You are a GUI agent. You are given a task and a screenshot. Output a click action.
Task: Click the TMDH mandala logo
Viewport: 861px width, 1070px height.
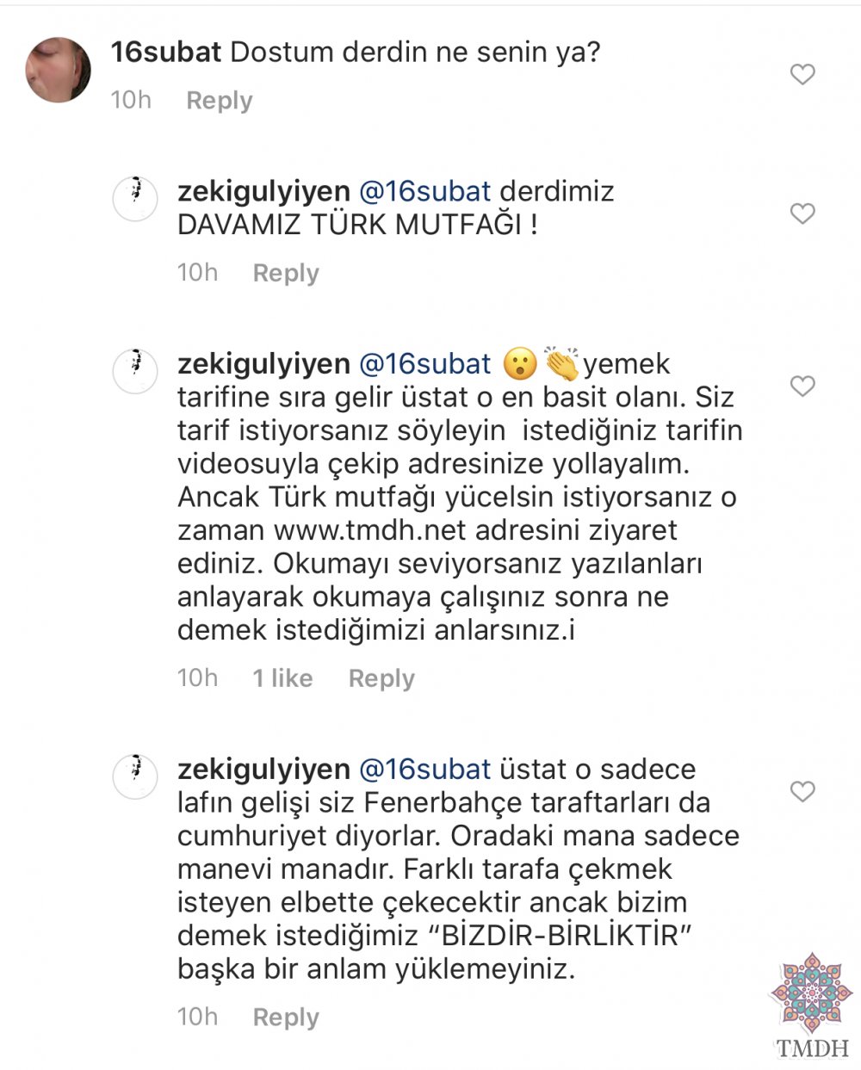click(812, 1005)
